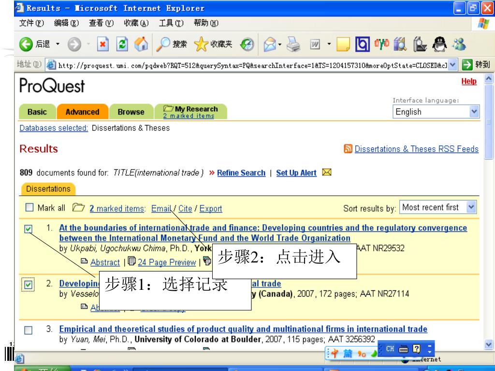Go to the Home page icon

click(141, 44)
